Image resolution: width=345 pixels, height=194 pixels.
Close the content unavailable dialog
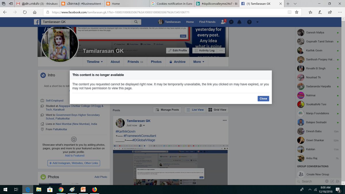[263, 99]
